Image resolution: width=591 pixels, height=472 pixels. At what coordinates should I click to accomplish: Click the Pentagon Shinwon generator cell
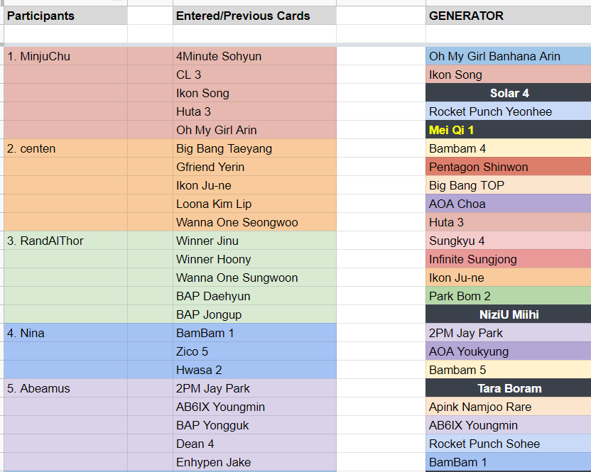point(508,167)
